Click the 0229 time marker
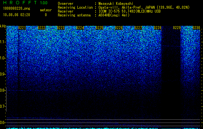The height and width of the screenshot is (129, 203). (177, 28)
